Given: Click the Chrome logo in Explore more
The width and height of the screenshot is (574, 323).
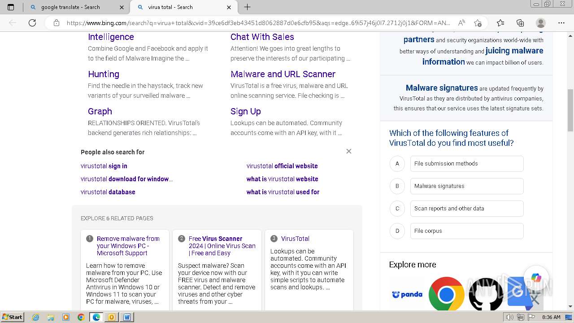Looking at the screenshot, I should [447, 295].
